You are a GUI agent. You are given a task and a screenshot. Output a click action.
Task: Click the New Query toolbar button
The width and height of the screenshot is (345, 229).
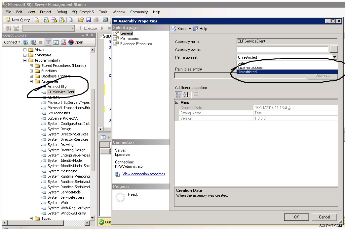[18, 20]
